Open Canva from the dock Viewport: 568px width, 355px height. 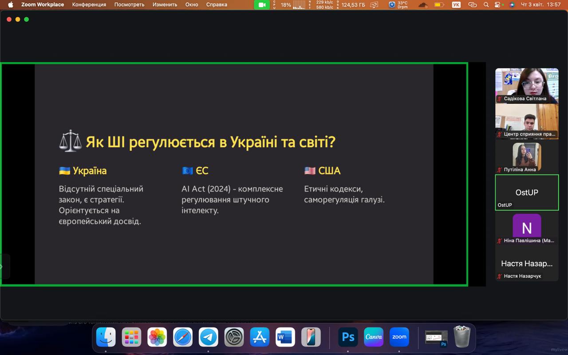[374, 337]
